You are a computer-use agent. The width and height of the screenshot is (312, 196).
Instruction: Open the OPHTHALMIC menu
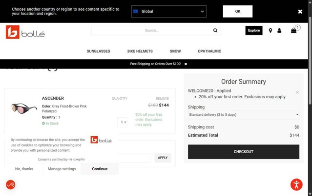pyautogui.click(x=209, y=51)
